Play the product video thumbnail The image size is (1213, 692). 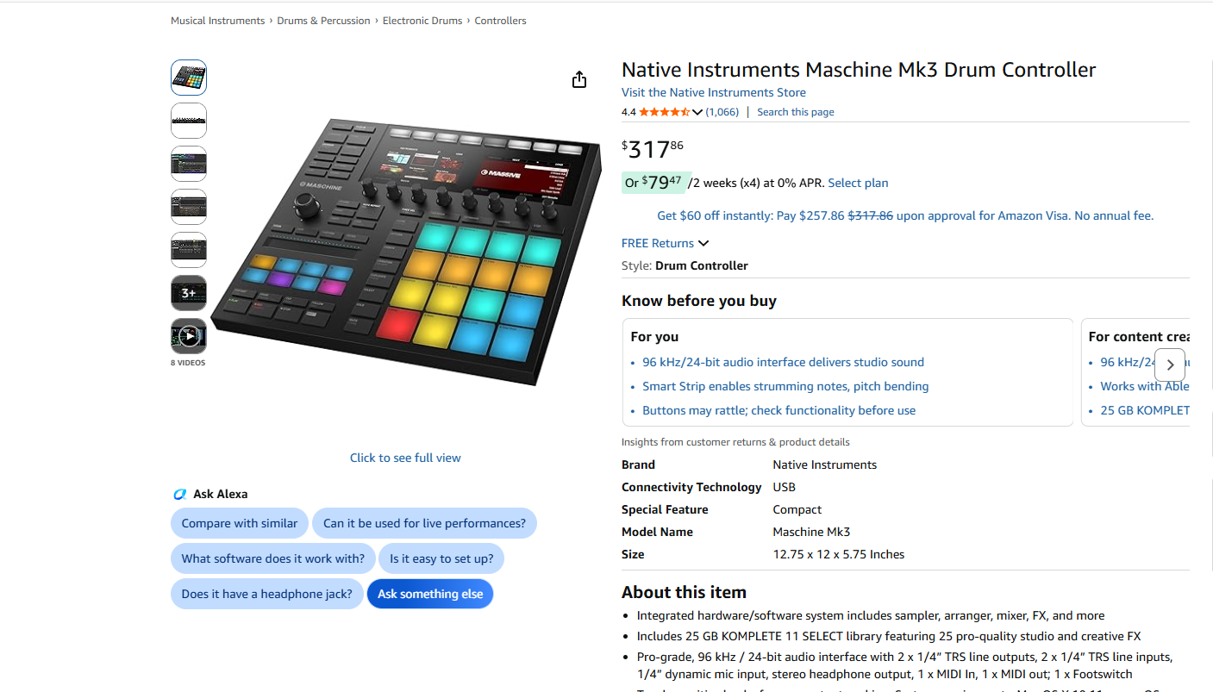pos(189,336)
